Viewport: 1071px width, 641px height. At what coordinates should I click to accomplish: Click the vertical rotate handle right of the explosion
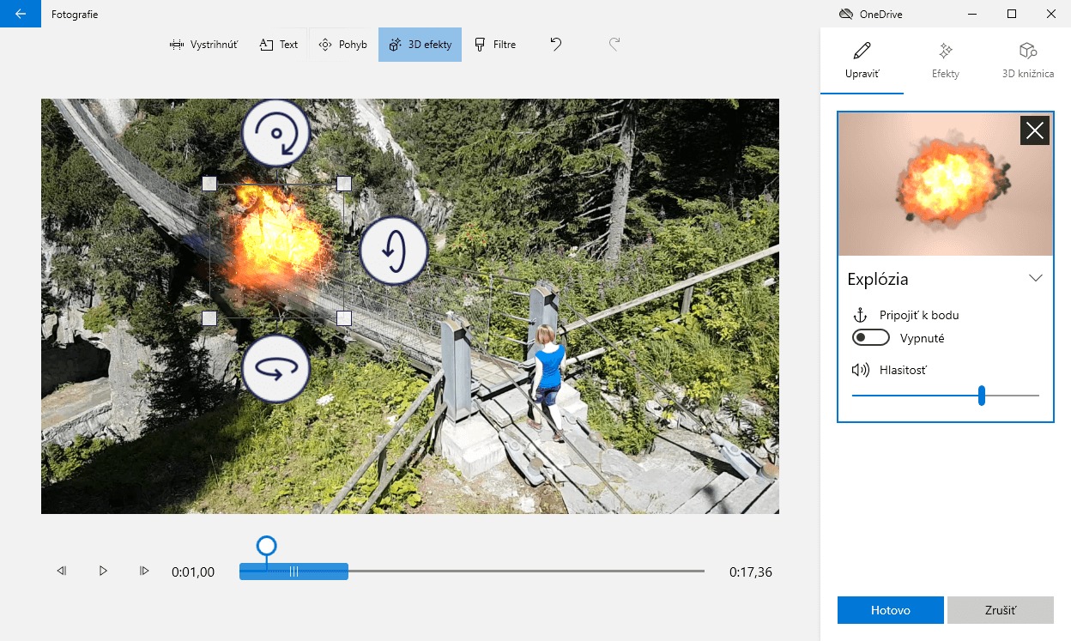(x=393, y=251)
